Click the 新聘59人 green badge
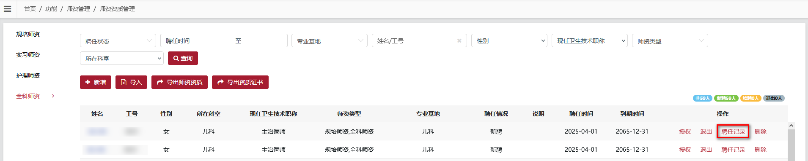The width and height of the screenshot is (808, 161). click(726, 98)
